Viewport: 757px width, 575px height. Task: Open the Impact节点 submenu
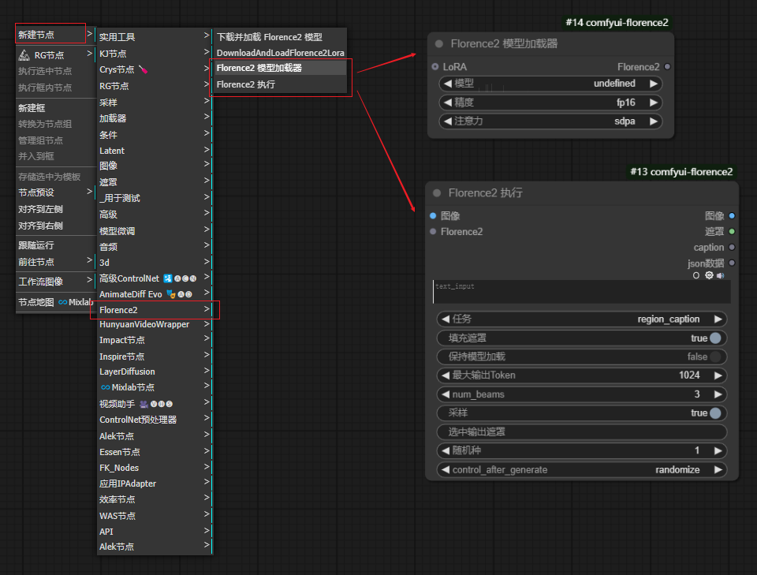[155, 341]
